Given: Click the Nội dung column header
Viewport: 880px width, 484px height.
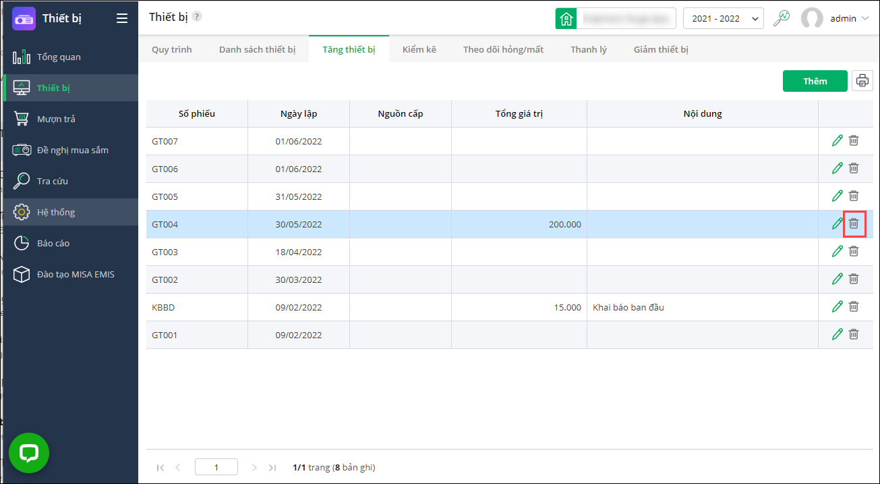Looking at the screenshot, I should point(703,113).
